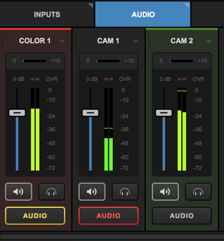Click the CAM 2 volume fader handle
Image resolution: width=224 pixels, height=241 pixels.
164,113
